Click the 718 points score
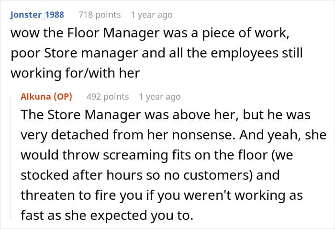The width and height of the screenshot is (335, 229). (x=100, y=15)
